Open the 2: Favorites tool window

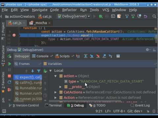pos(3,82)
